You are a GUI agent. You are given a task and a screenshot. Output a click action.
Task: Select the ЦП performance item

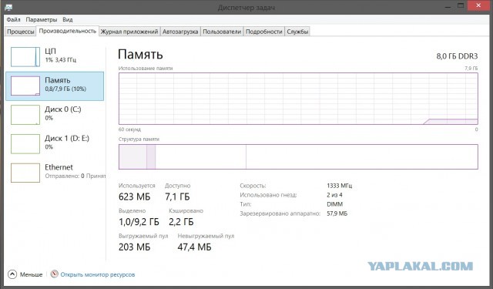tap(55, 57)
